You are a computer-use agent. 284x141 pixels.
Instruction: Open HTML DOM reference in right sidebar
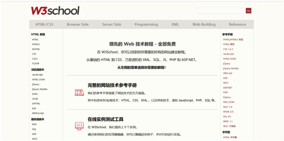(x=229, y=59)
